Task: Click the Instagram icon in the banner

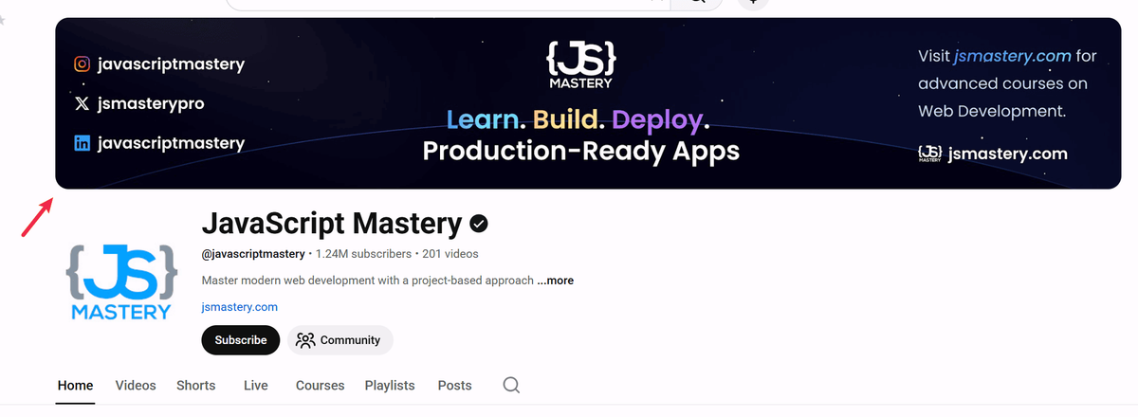Action: pos(83,64)
